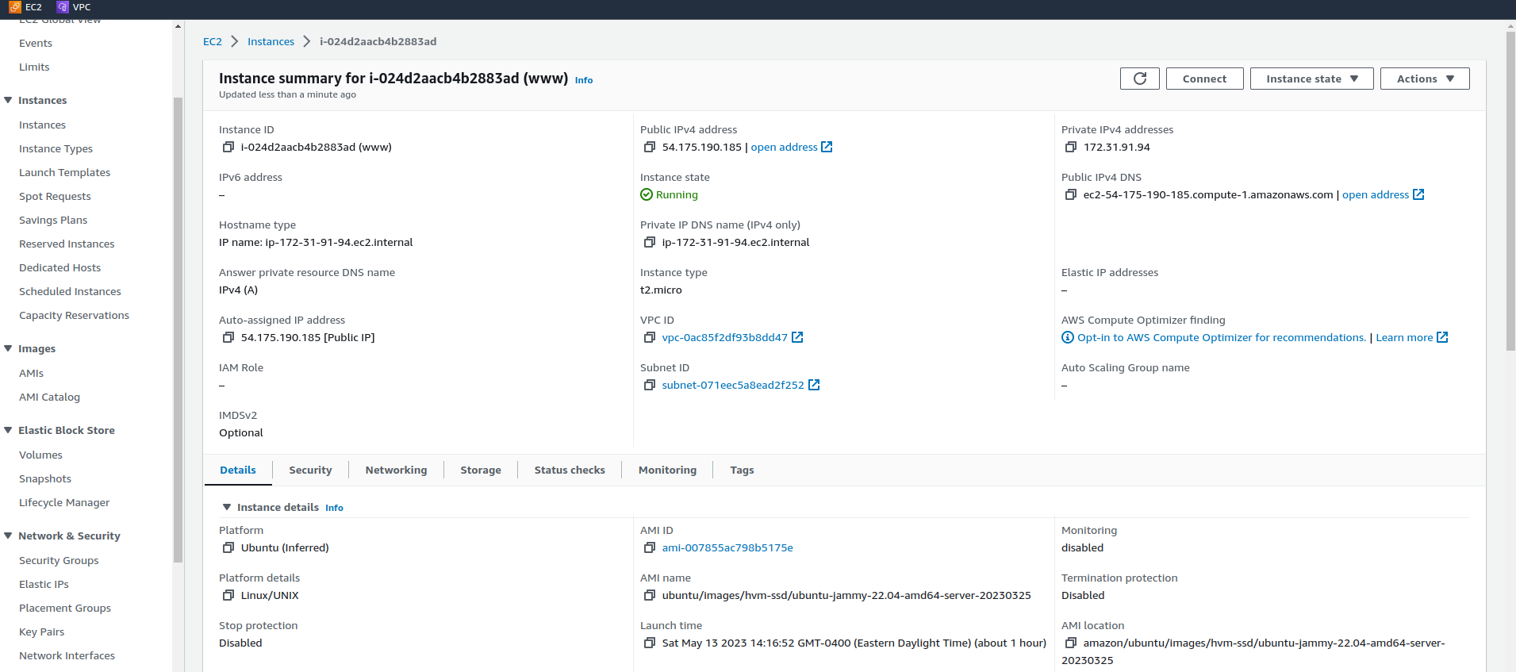
Task: Collapse the Instances sidebar section
Action: [8, 100]
